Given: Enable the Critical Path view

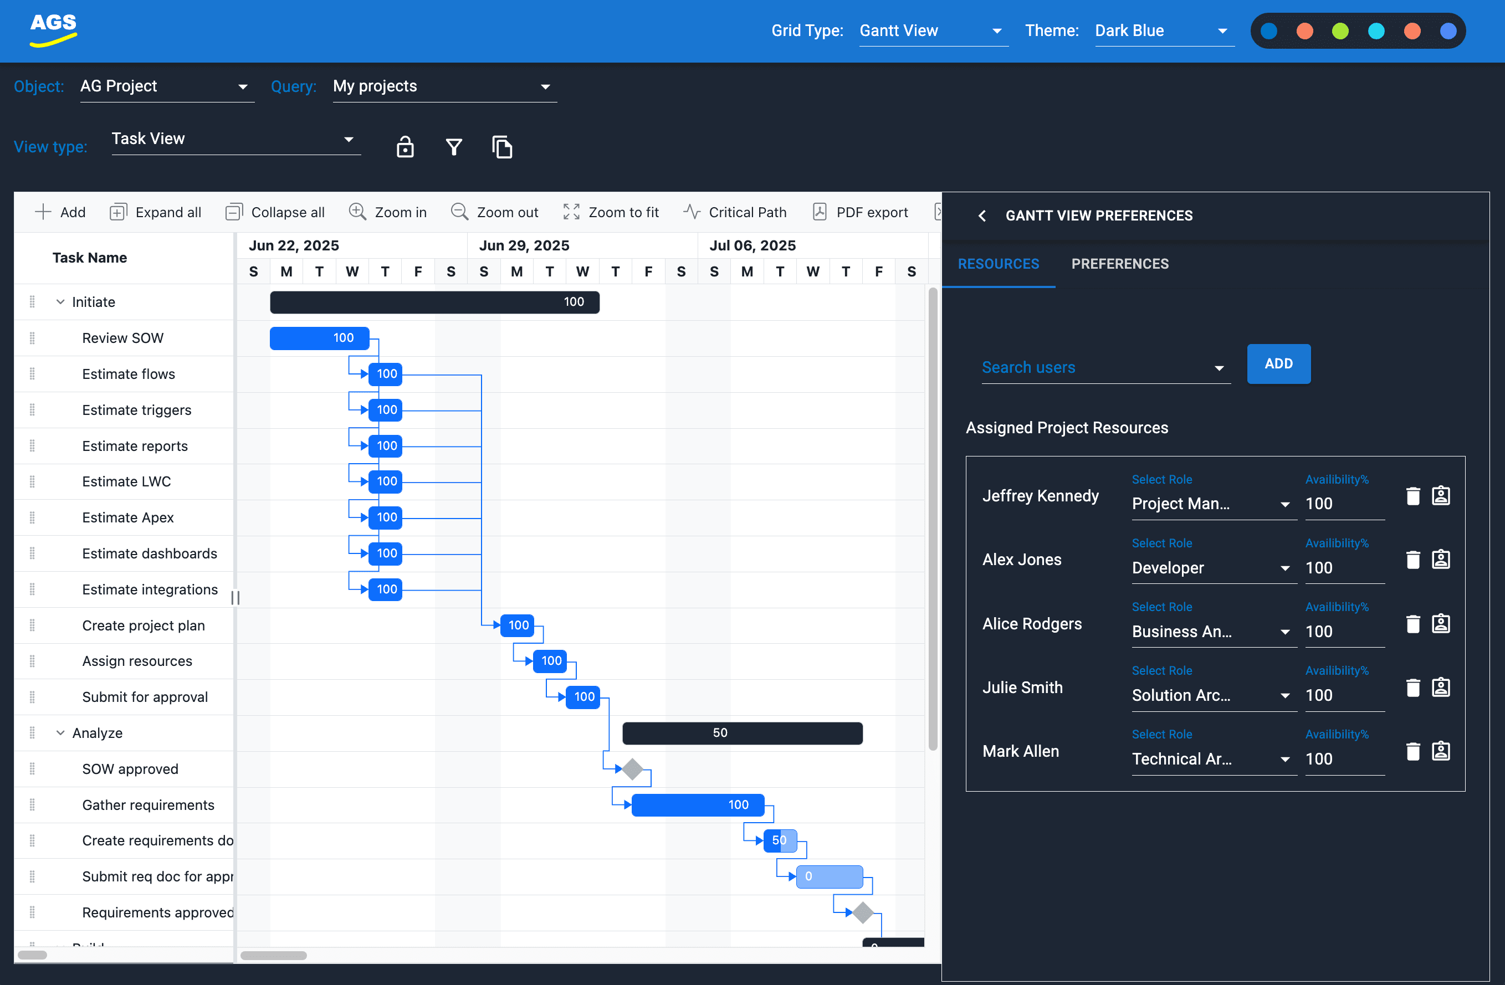Looking at the screenshot, I should 735,212.
